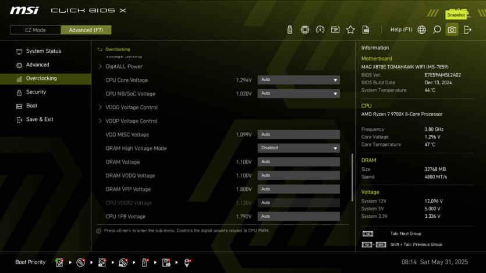This screenshot has width=486, height=273.
Task: Open Save & Exit menu
Action: [45, 119]
